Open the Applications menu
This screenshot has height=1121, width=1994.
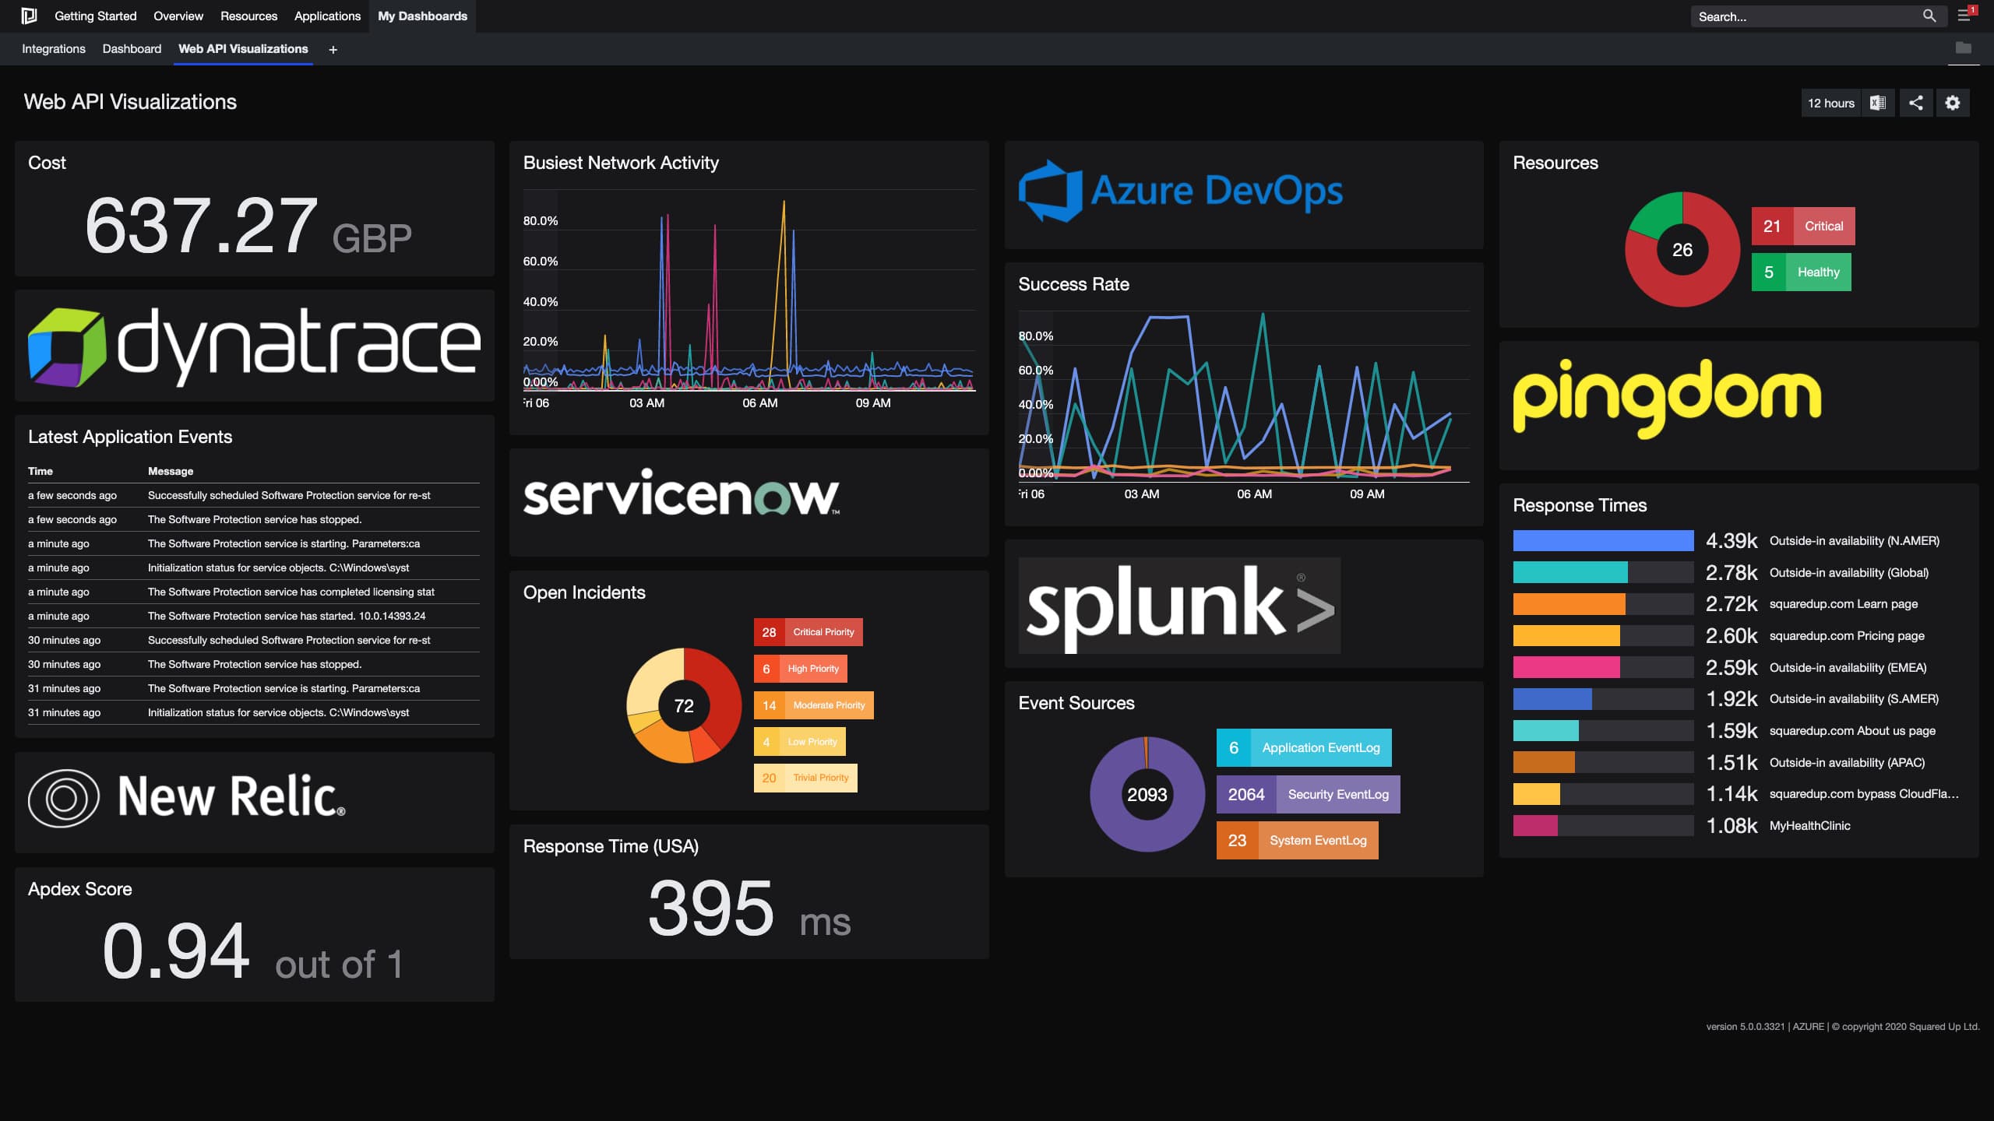click(327, 16)
